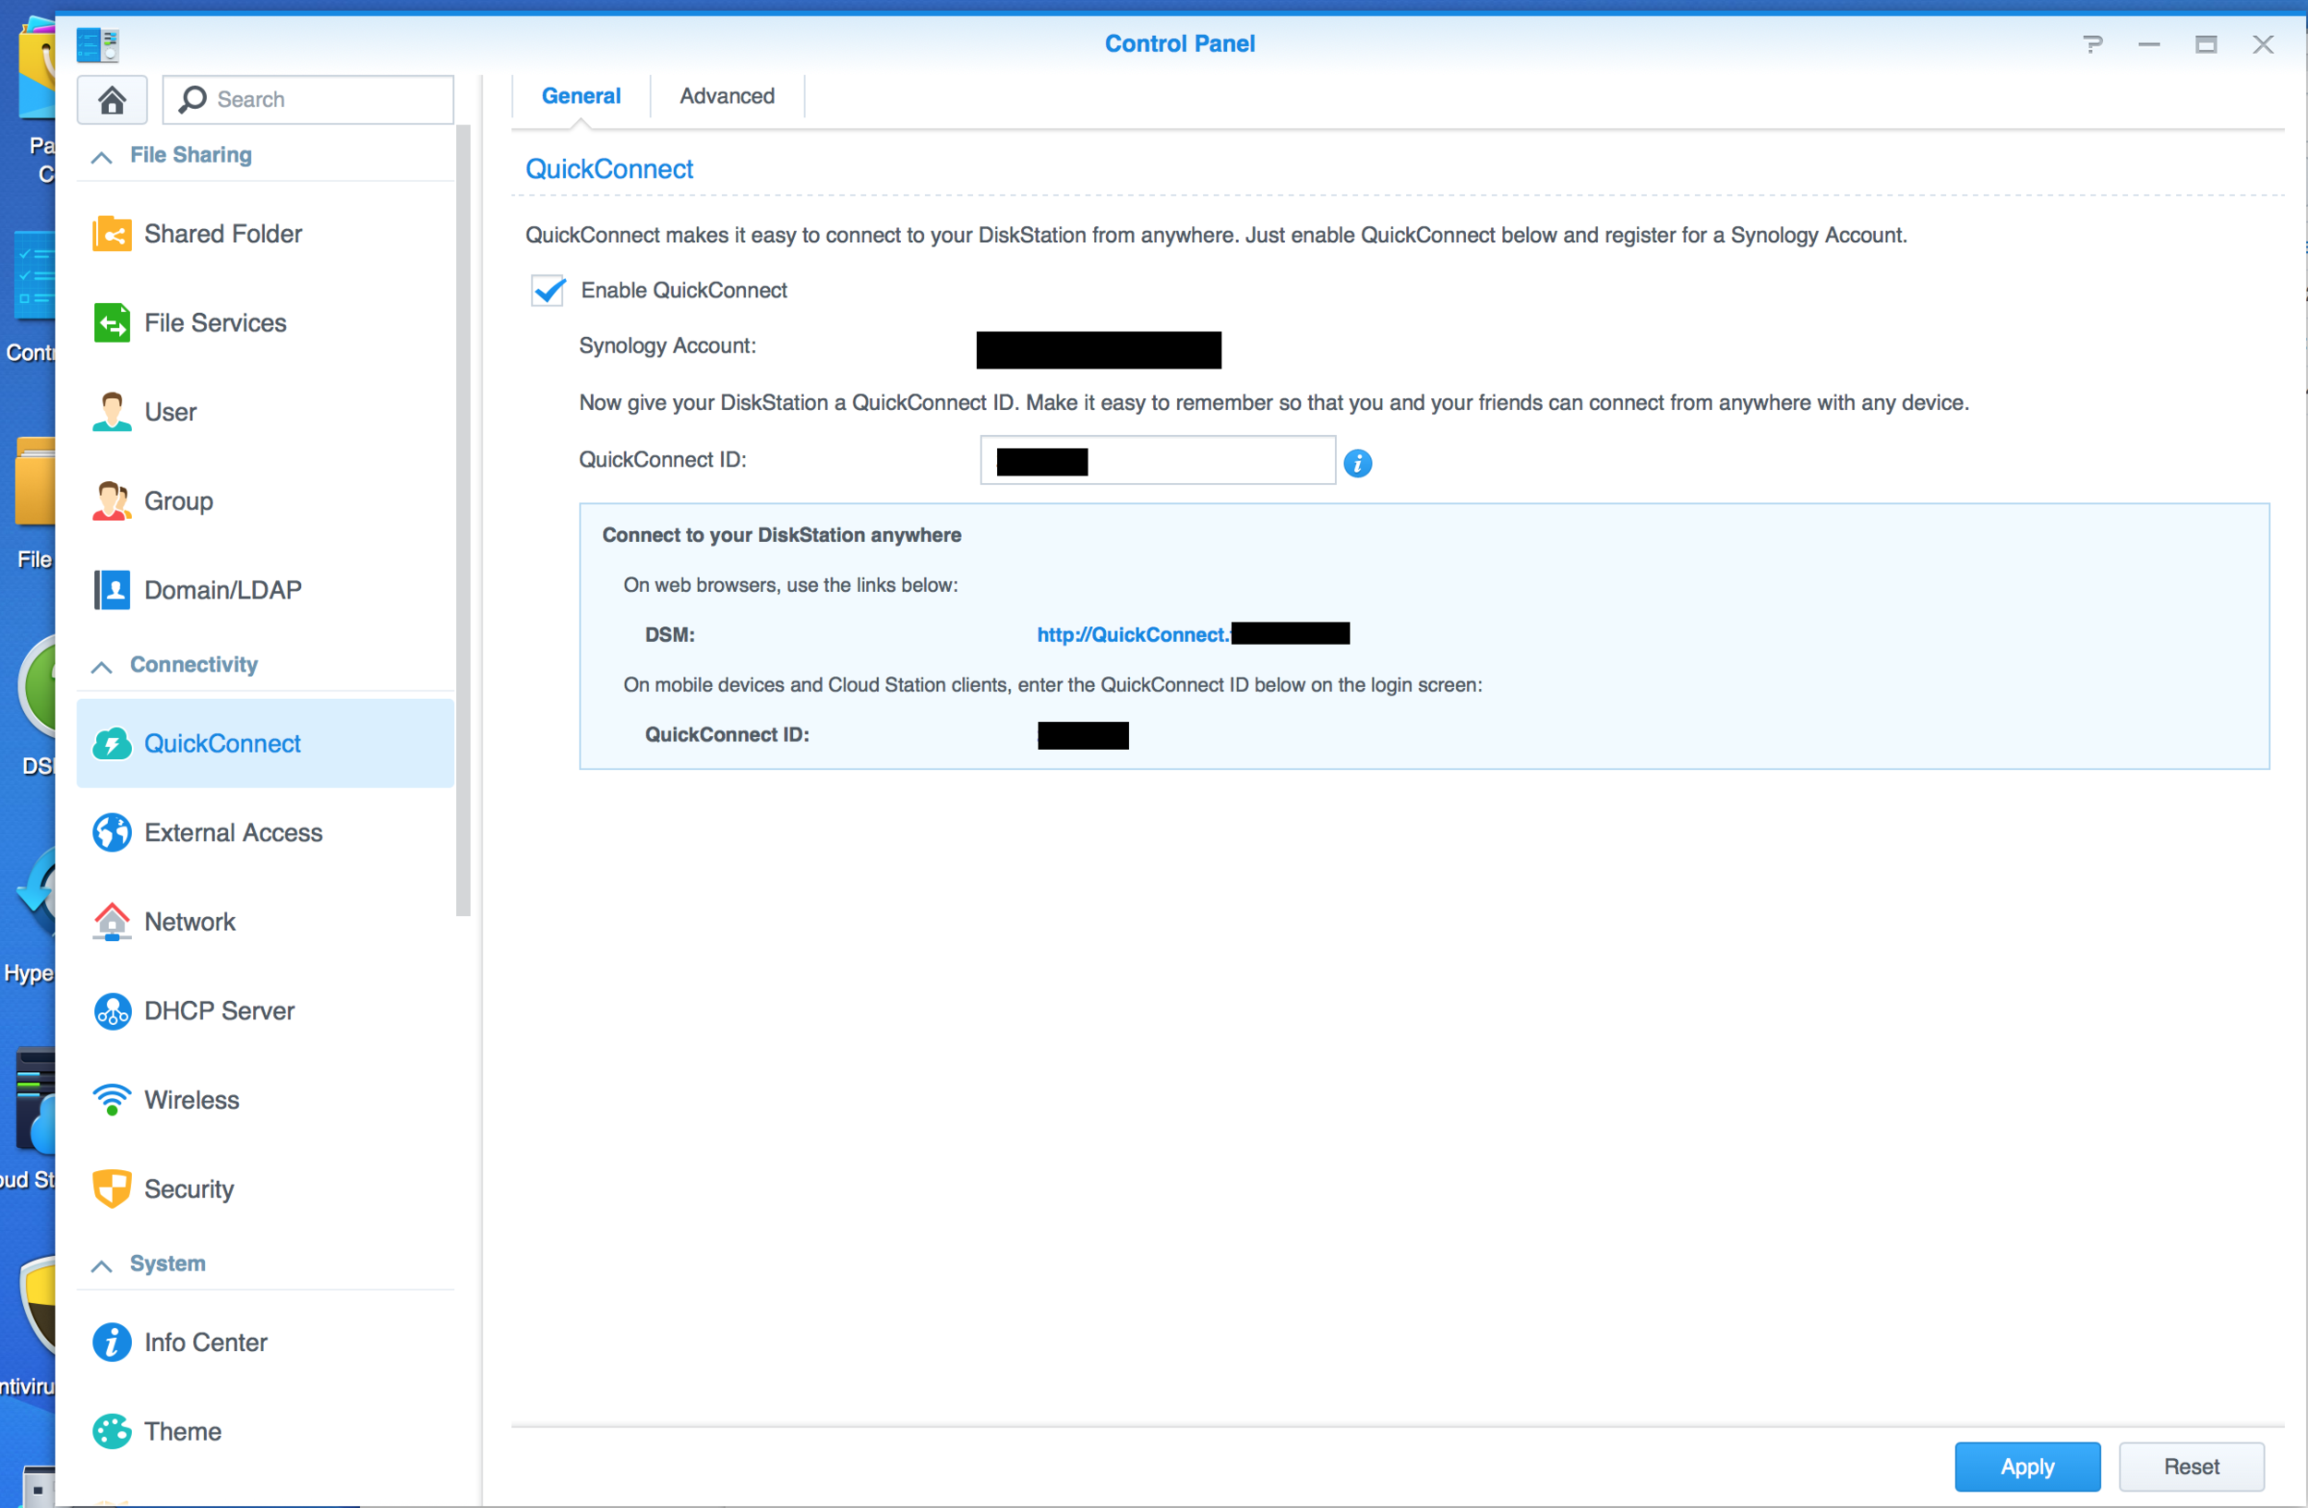Viewport: 2308px width, 1508px height.
Task: Go to Control Panel home
Action: pos(113,100)
